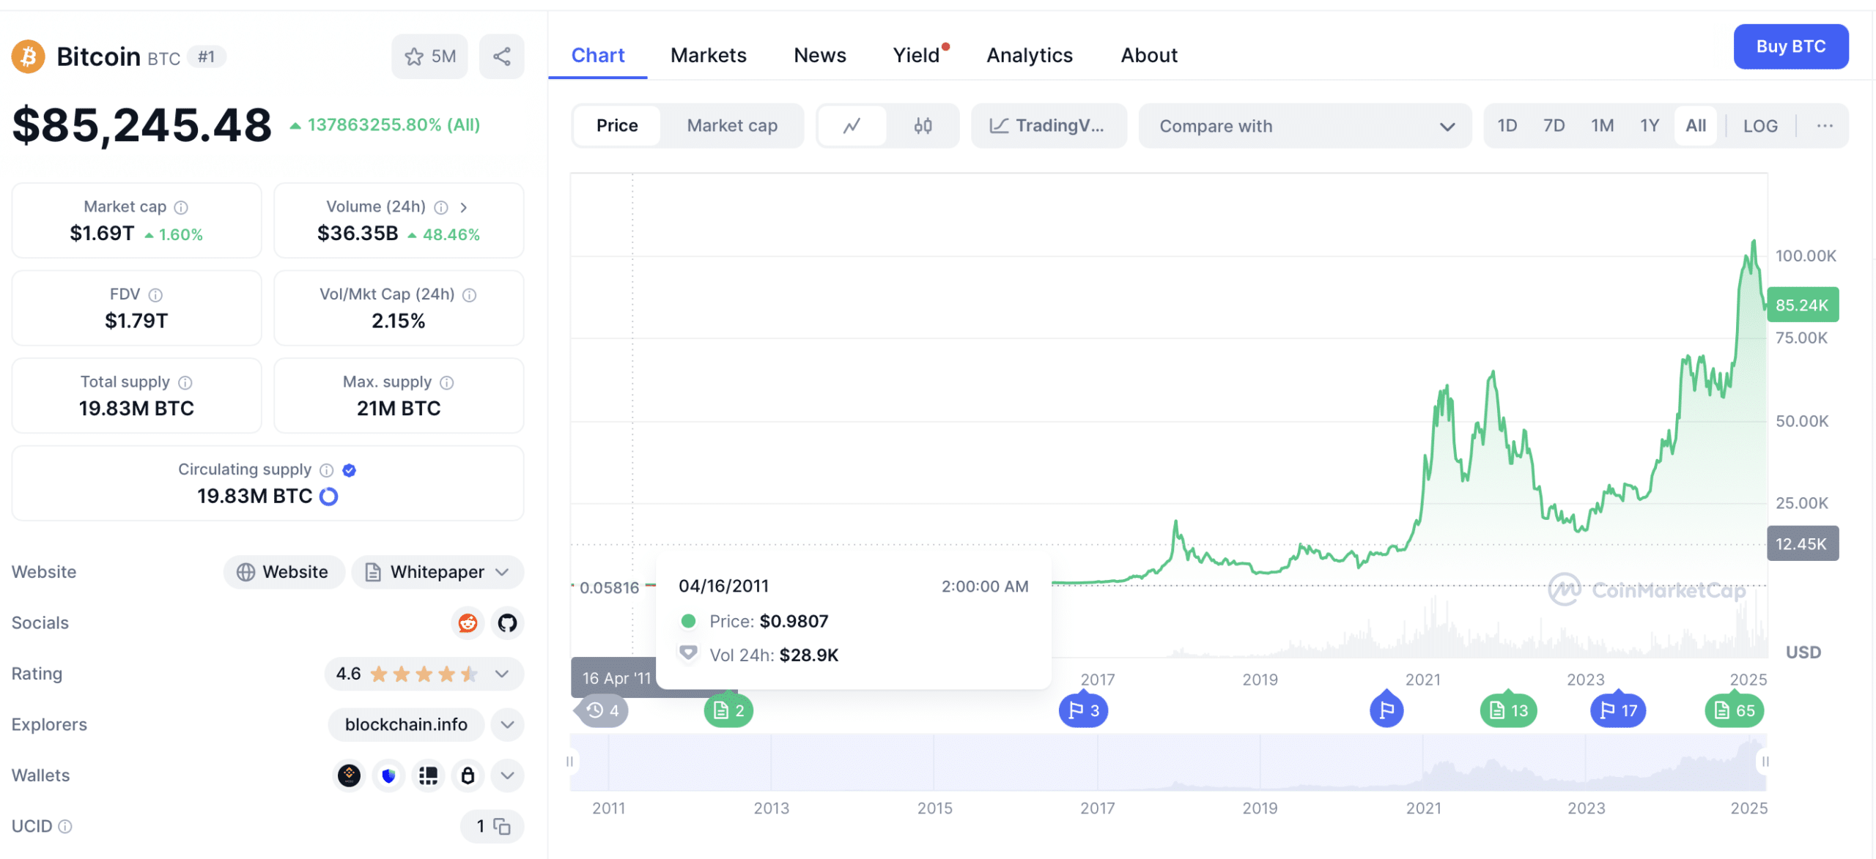The image size is (1876, 859).
Task: Grab the right range slider handle
Action: coord(1765,762)
